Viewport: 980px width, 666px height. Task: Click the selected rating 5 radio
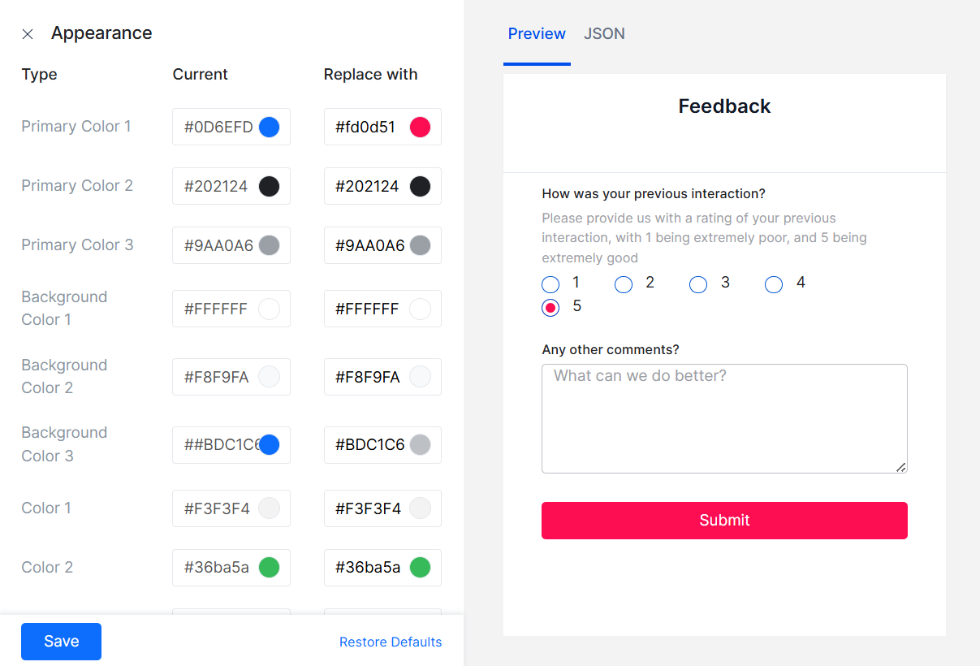coord(550,308)
